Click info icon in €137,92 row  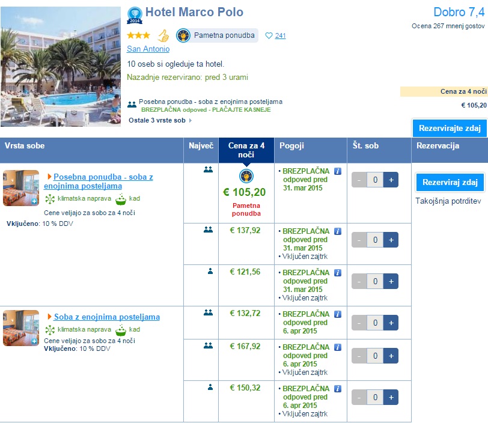click(x=337, y=231)
